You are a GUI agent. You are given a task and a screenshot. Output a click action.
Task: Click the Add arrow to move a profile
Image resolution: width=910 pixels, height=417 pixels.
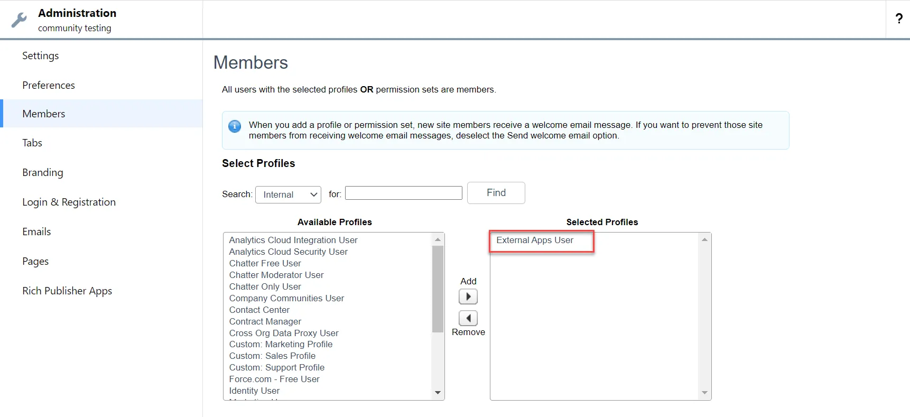[x=468, y=296]
